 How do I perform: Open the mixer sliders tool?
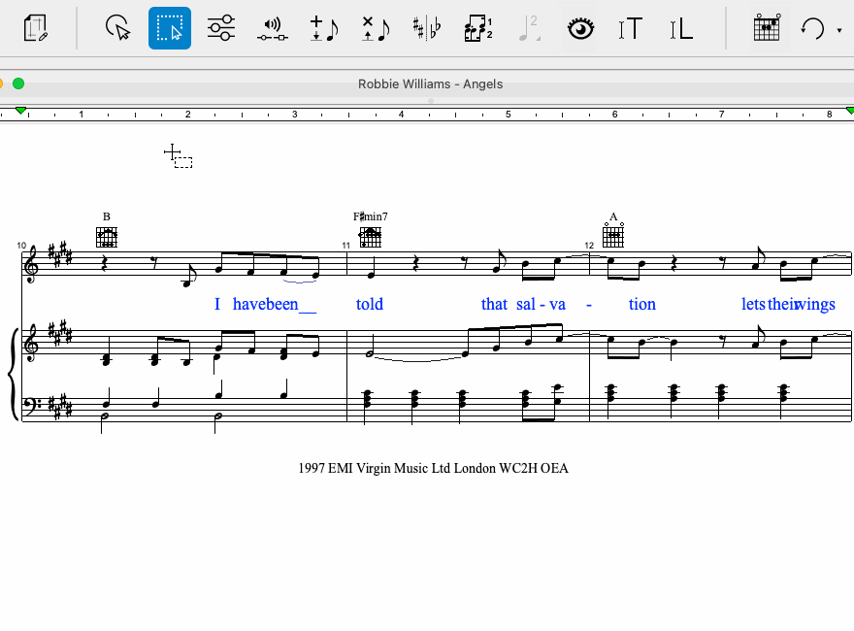click(x=221, y=28)
